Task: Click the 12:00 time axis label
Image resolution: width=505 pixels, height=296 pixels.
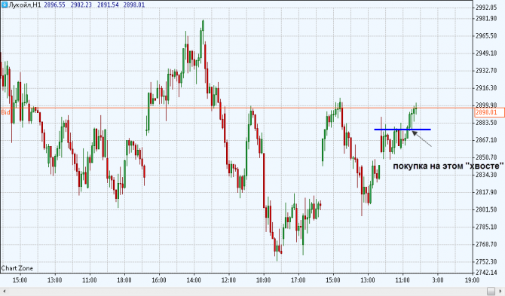Action: coord(228,280)
